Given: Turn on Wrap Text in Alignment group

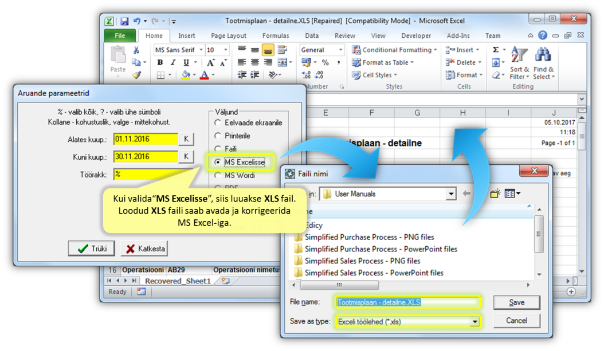Looking at the screenshot, I should click(283, 50).
